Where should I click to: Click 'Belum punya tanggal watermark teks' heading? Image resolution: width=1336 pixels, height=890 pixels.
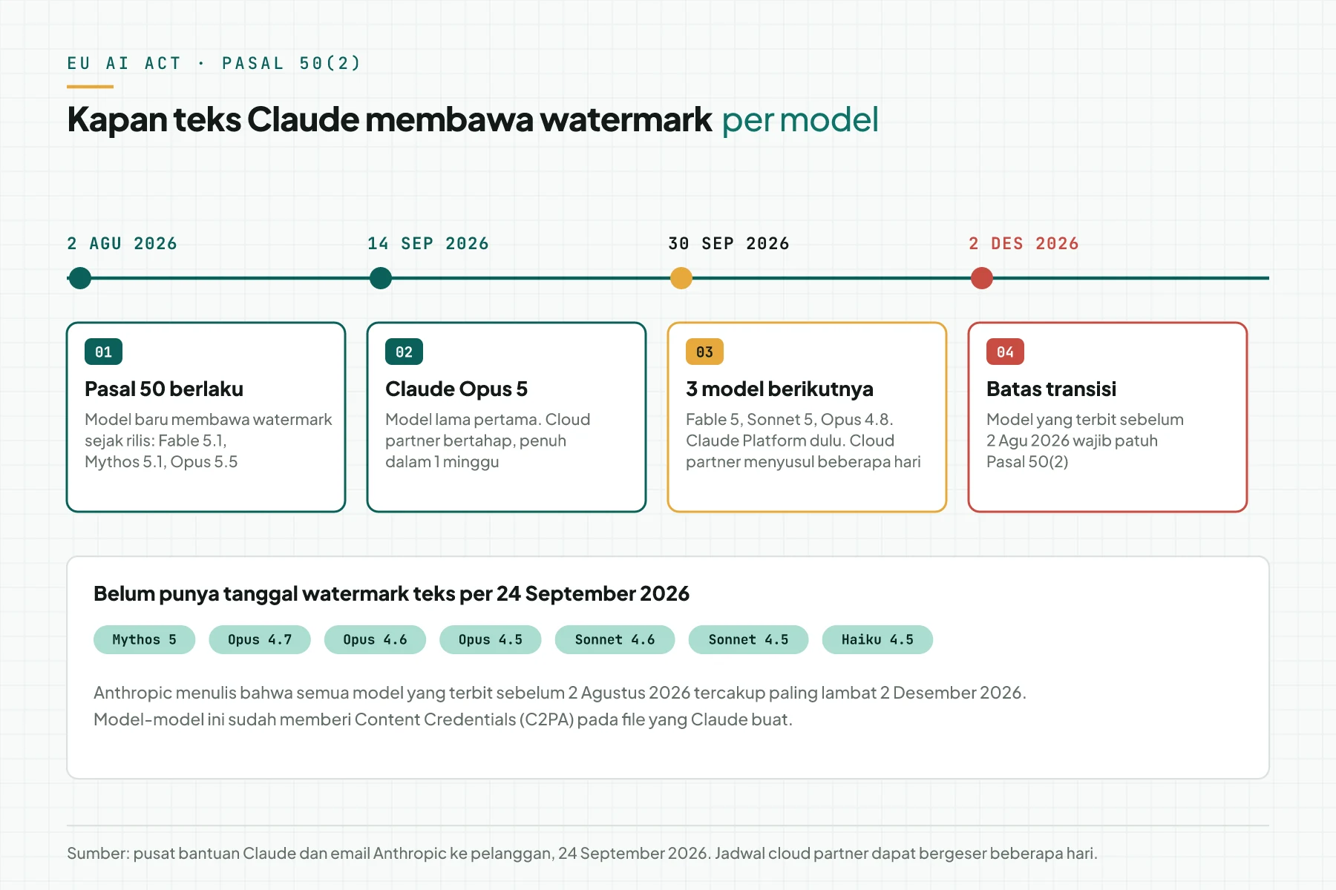(x=391, y=593)
